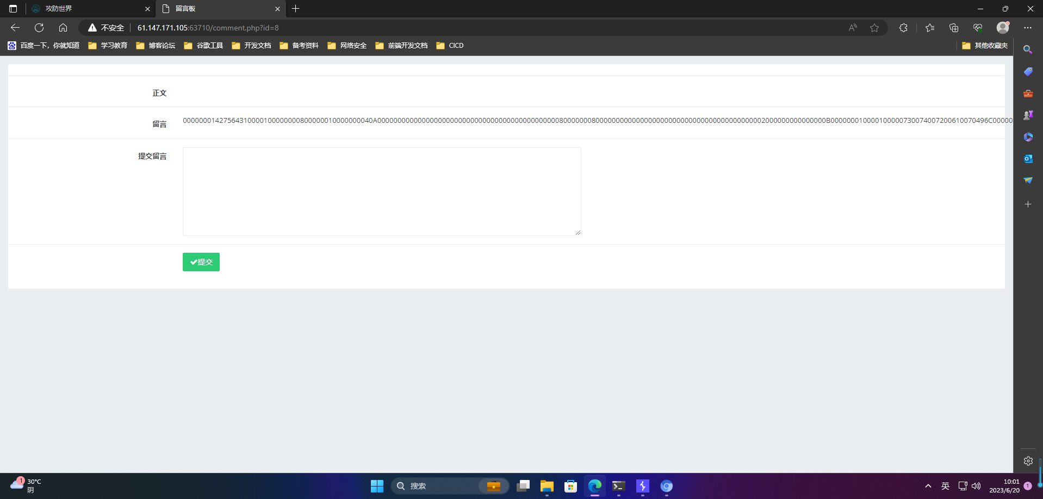The height and width of the screenshot is (499, 1043).
Task: Toggle read aloud in address bar
Action: click(853, 28)
